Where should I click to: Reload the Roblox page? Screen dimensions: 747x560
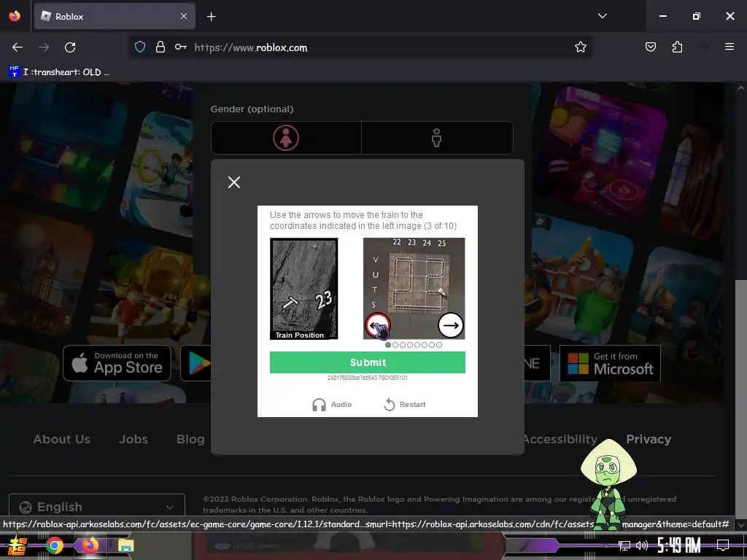(x=70, y=47)
